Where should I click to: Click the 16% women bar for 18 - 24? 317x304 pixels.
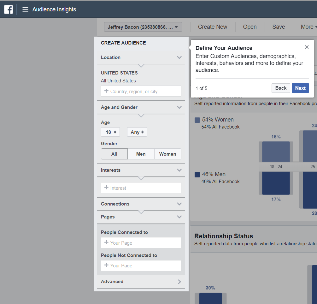276,152
